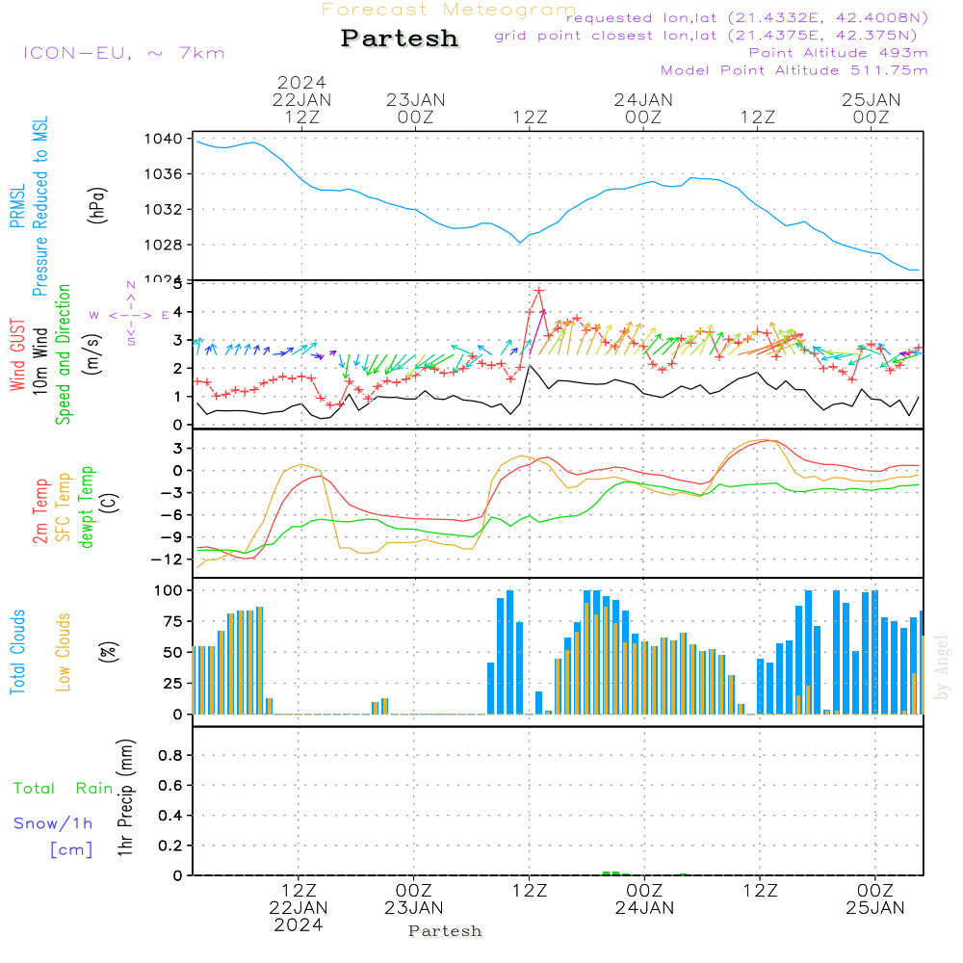The width and height of the screenshot is (963, 963).
Task: Select the blue 'Snow/1h' legend label
Action: [53, 823]
